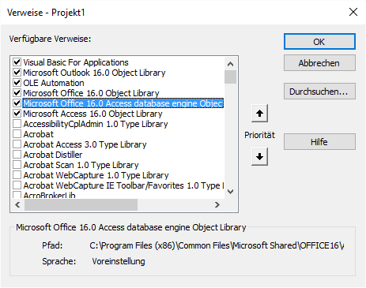Enable Acrobat WebCapture IE Toolbar/Favorites checkbox
Screen dimensions: 366x288
17,185
